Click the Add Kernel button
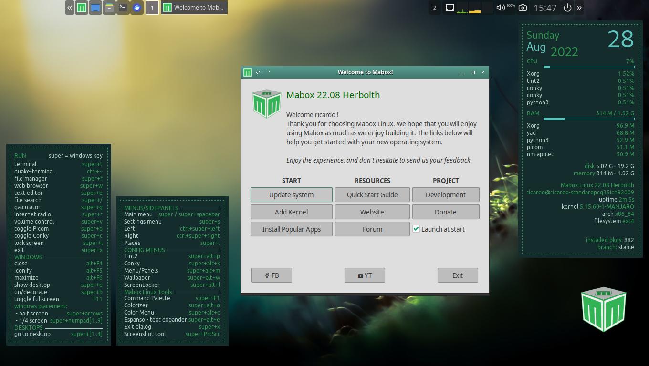Image resolution: width=649 pixels, height=366 pixels. (x=291, y=212)
